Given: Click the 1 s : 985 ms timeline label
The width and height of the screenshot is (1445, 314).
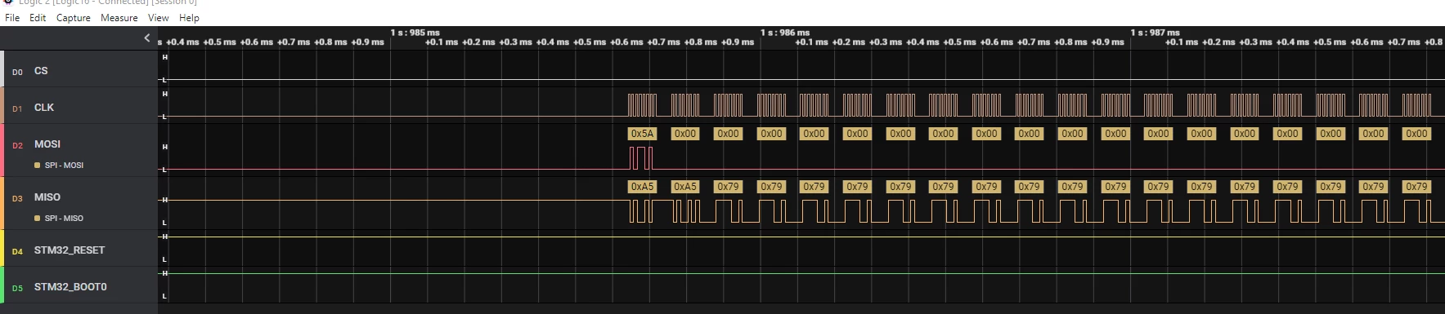Looking at the screenshot, I should point(415,33).
